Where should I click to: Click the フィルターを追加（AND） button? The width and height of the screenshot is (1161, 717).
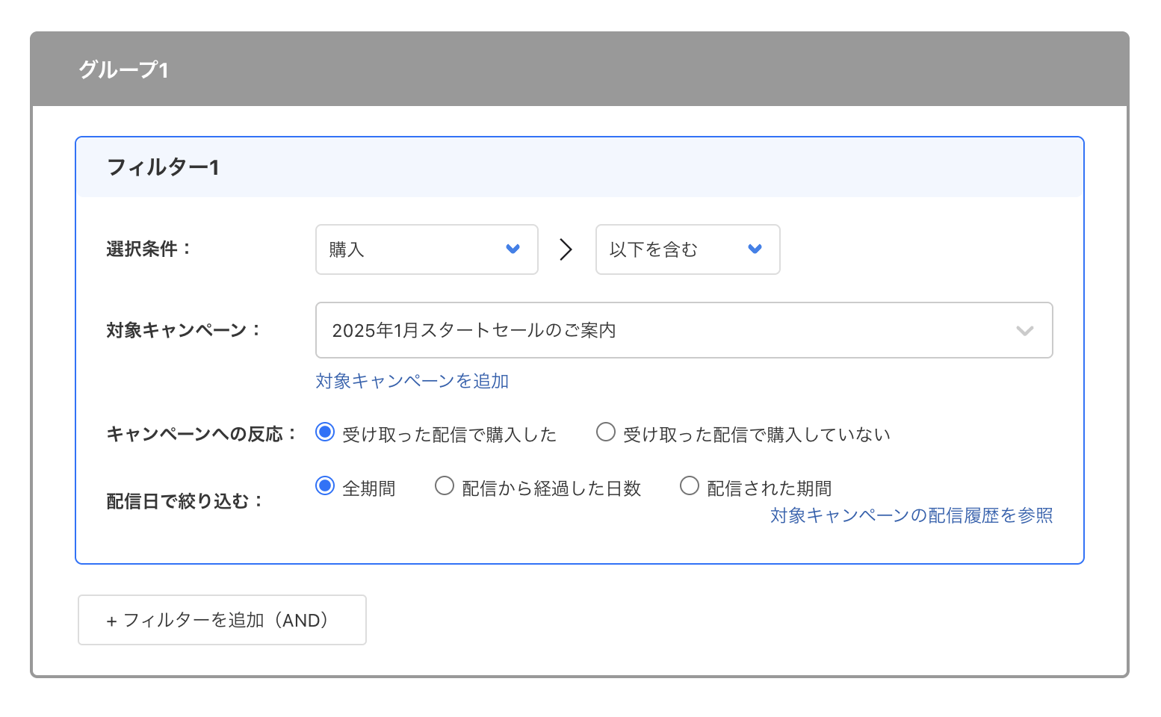point(221,619)
